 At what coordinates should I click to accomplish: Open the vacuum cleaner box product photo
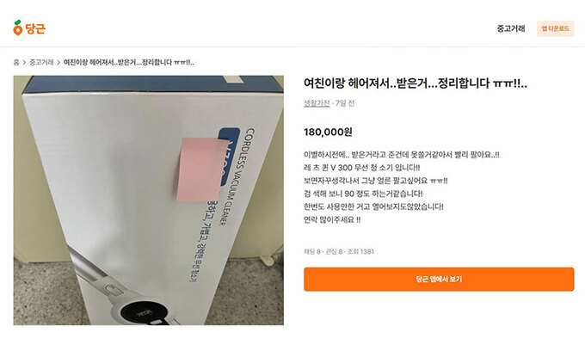149,200
